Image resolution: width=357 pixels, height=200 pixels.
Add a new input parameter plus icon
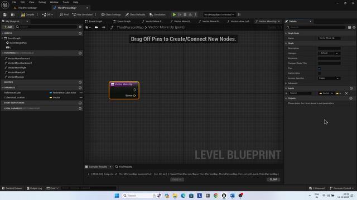click(351, 88)
